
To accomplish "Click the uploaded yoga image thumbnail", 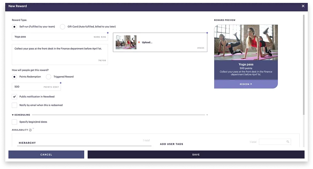I will tap(126, 42).
